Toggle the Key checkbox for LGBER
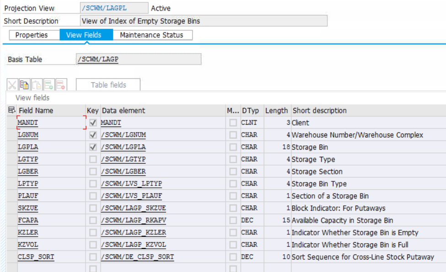Screen dimensions: 446x272 coord(93,171)
